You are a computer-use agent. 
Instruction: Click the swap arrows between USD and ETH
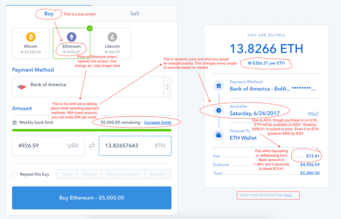tap(92, 146)
